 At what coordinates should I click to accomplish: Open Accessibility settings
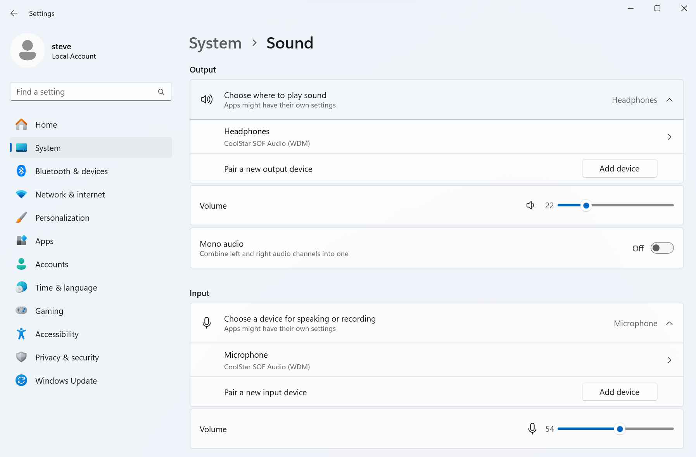point(91,334)
